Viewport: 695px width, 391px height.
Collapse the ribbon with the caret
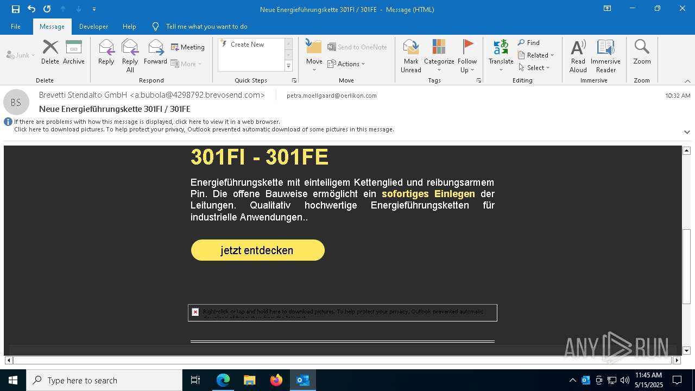click(687, 81)
